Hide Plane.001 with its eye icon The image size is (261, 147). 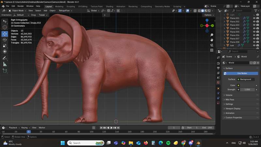coord(254,18)
